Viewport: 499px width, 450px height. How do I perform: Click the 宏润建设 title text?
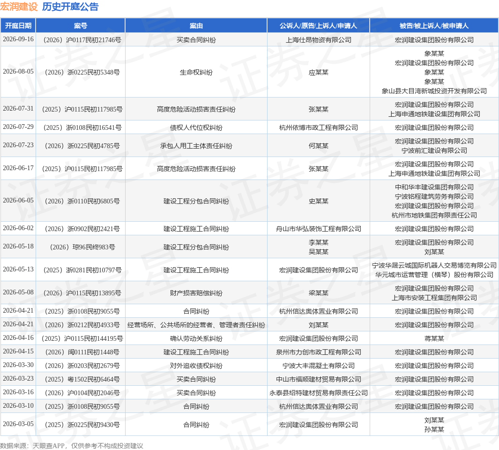19,7
